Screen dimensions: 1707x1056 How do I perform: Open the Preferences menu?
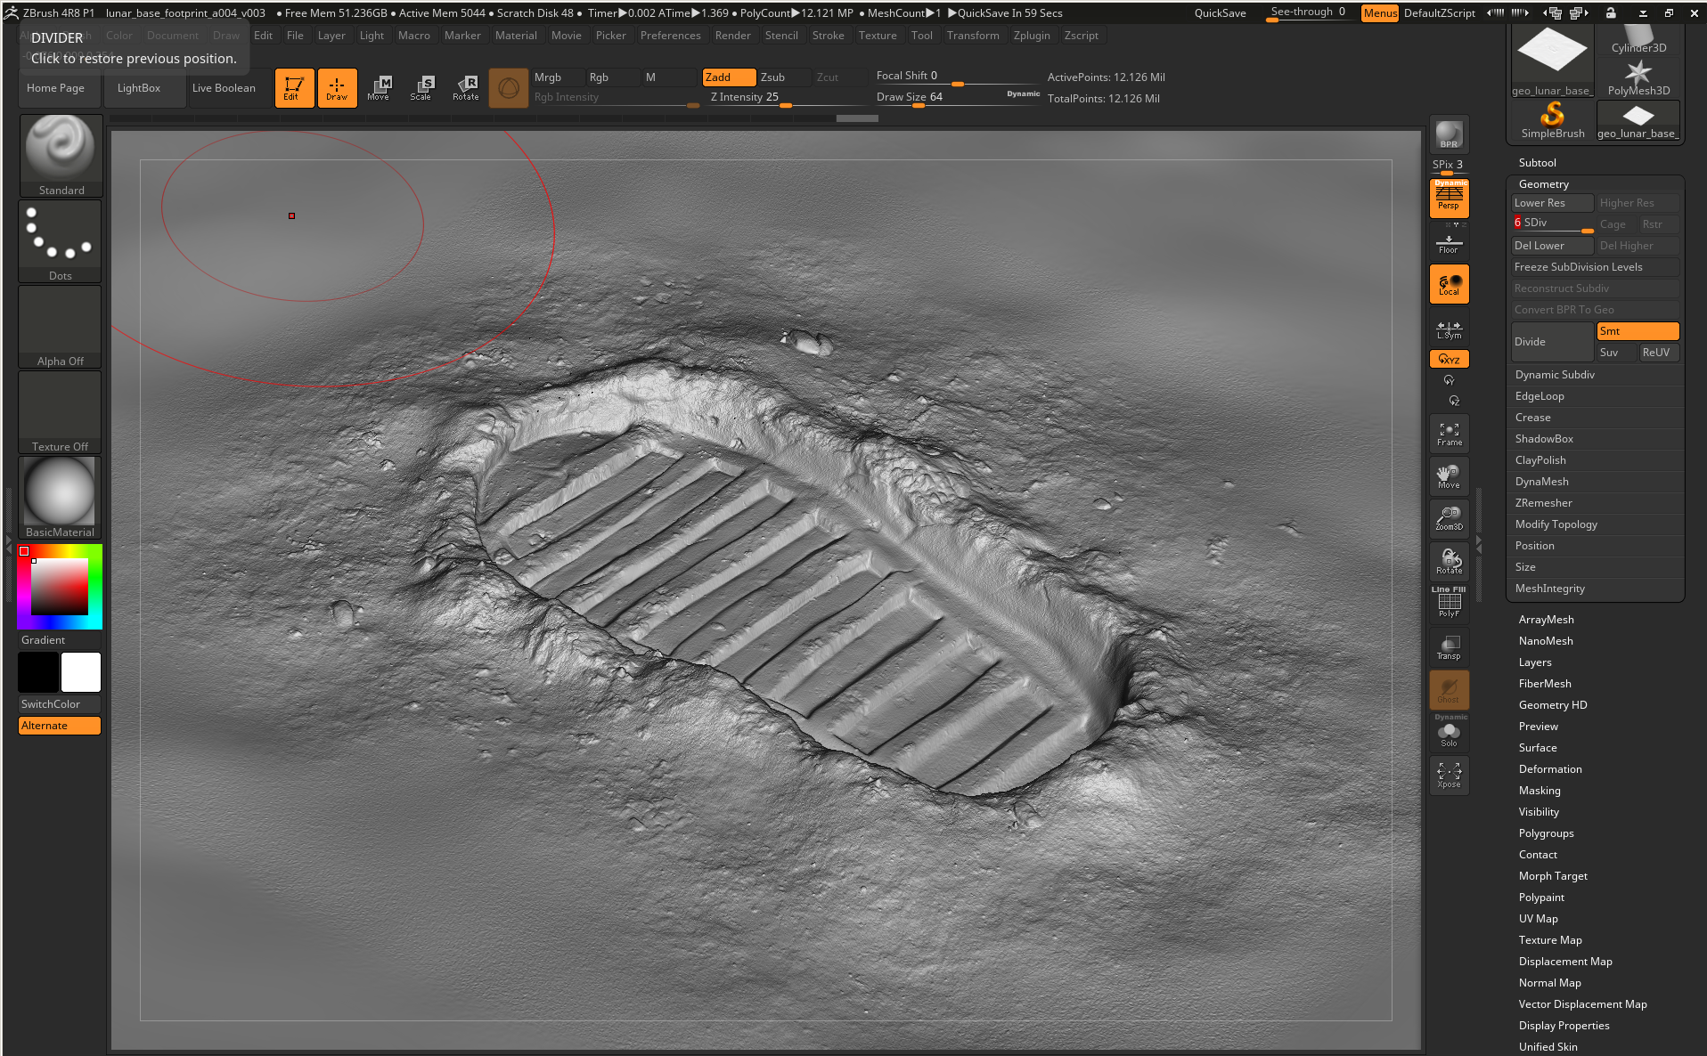pyautogui.click(x=670, y=36)
